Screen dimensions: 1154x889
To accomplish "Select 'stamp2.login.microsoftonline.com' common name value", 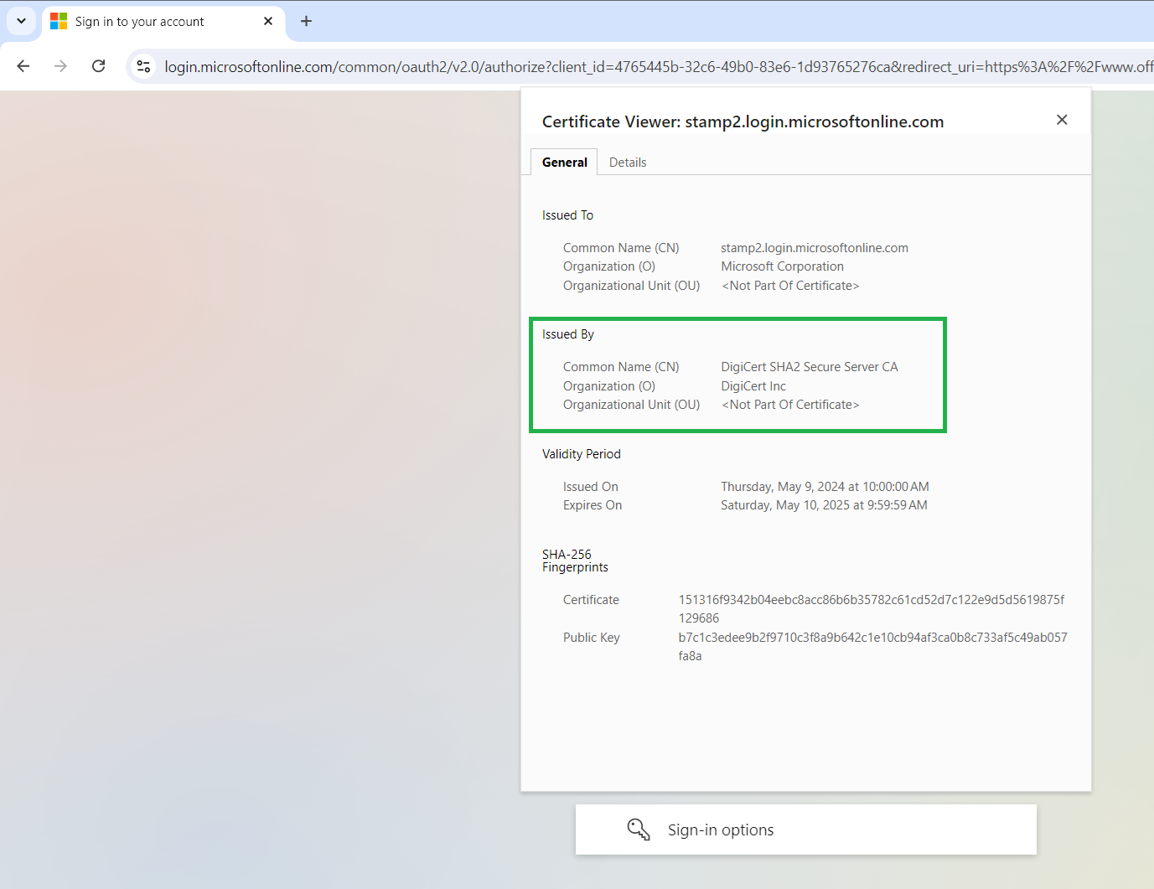I will 815,248.
